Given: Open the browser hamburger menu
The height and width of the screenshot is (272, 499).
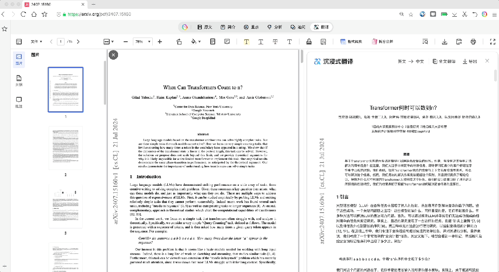Looking at the screenshot, I should pos(494,14).
